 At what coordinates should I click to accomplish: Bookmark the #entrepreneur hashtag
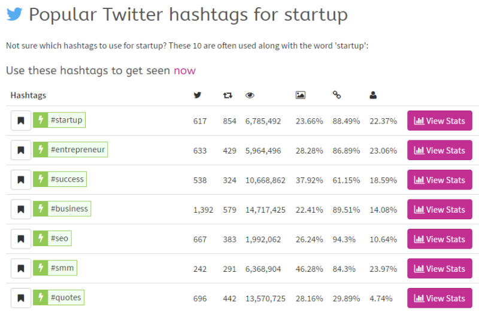21,150
